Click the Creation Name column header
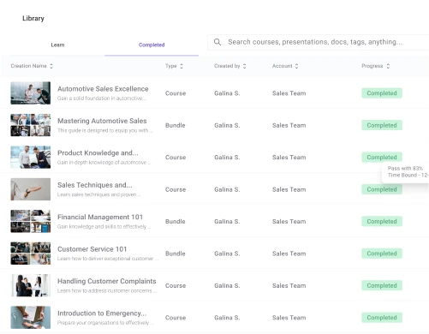 pyautogui.click(x=28, y=66)
